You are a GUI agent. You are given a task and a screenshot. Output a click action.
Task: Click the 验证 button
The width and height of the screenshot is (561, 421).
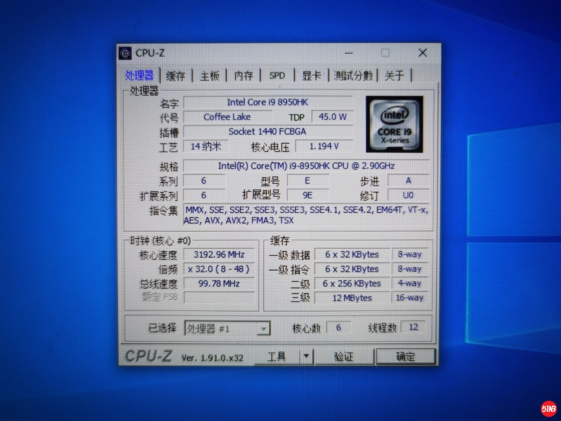[x=344, y=357]
